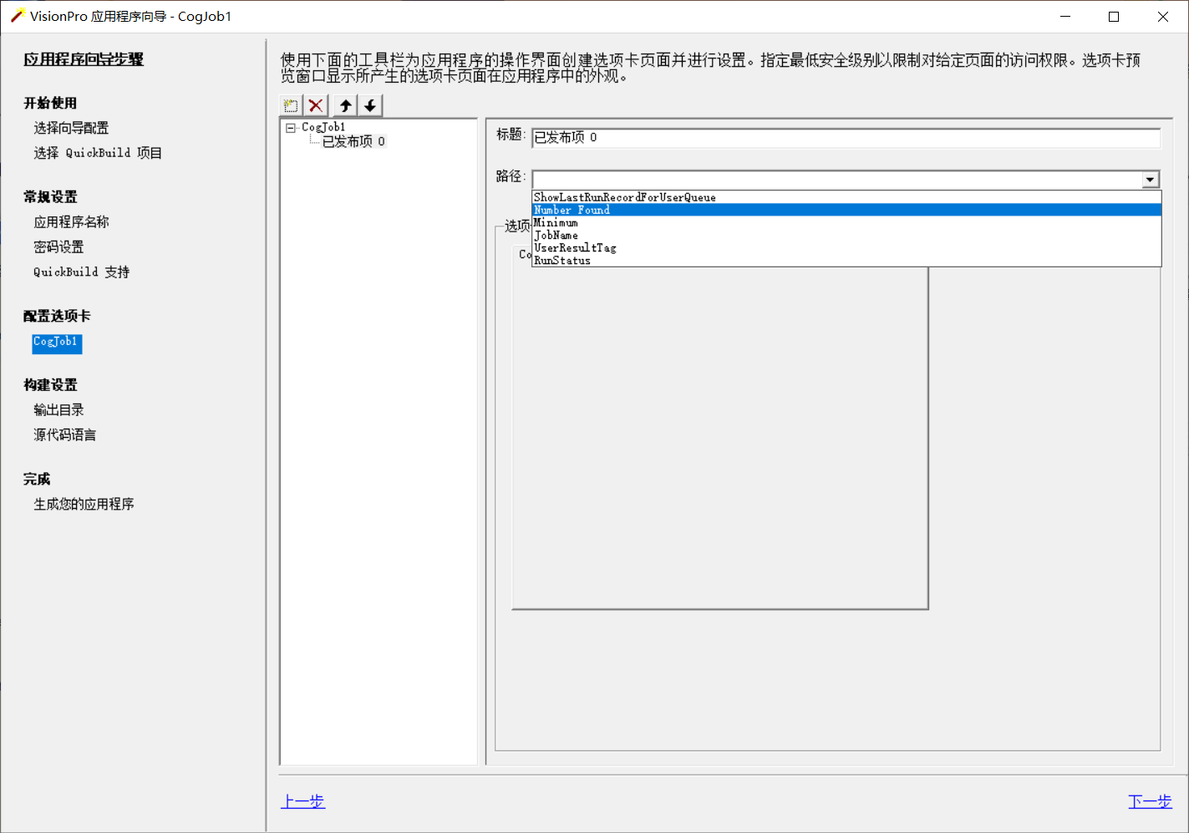The image size is (1189, 833).
Task: Move published item up with the up-arrow icon
Action: tap(343, 104)
